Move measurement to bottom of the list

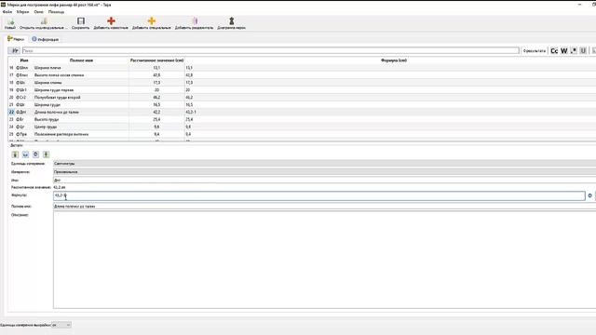click(x=46, y=154)
